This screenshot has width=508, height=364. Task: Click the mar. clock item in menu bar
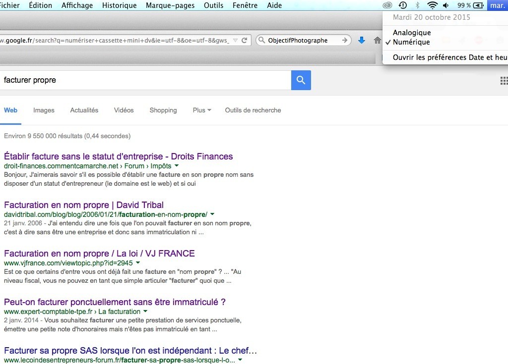click(497, 5)
